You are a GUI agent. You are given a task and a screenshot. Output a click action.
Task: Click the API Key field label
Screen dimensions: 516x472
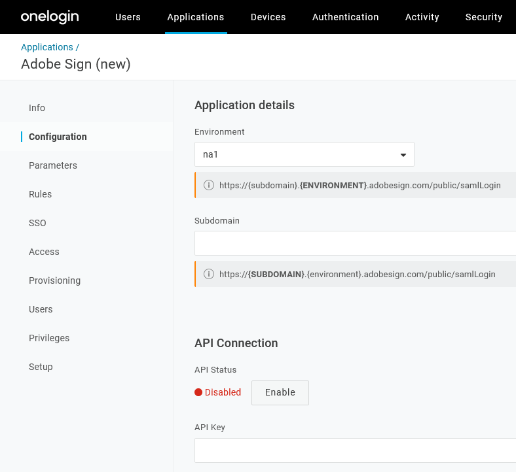pos(210,427)
